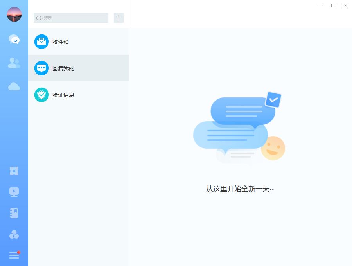Click the speech bubble icon next to 回复我的
Viewport: 352px width, 266px height.
[41, 68]
